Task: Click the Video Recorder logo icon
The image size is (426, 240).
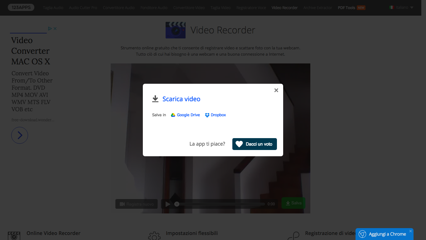Action: tap(176, 30)
